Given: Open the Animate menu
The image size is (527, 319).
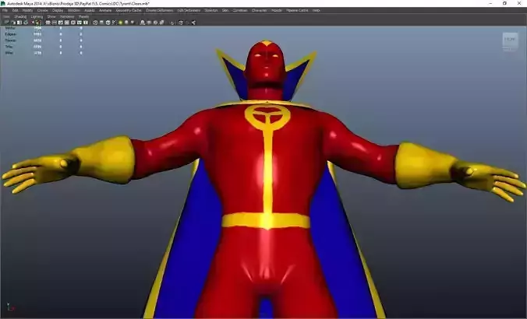Looking at the screenshot, I should tap(105, 10).
